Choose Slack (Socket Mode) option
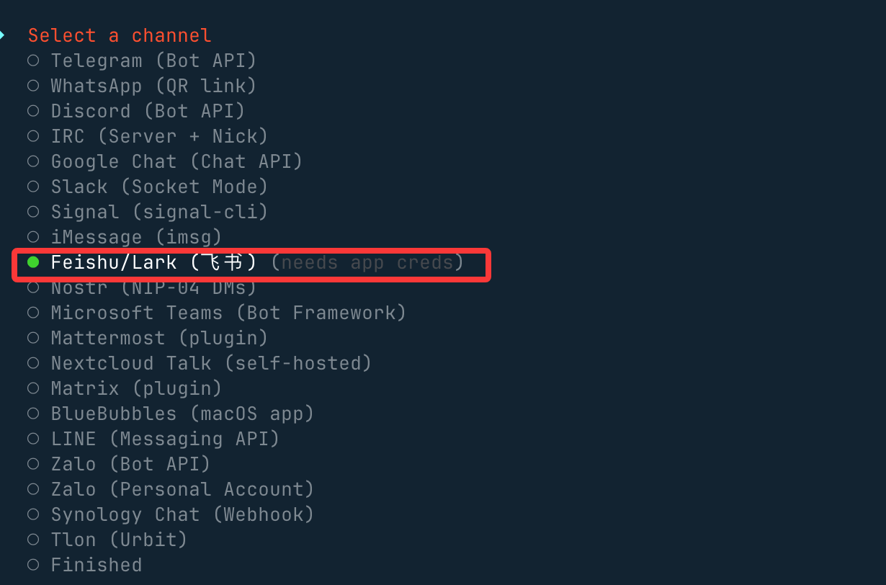 (x=33, y=187)
